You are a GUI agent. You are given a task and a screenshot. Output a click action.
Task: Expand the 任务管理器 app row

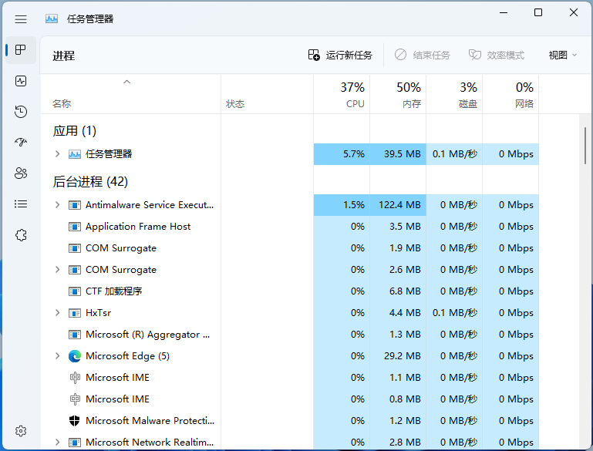pos(58,154)
